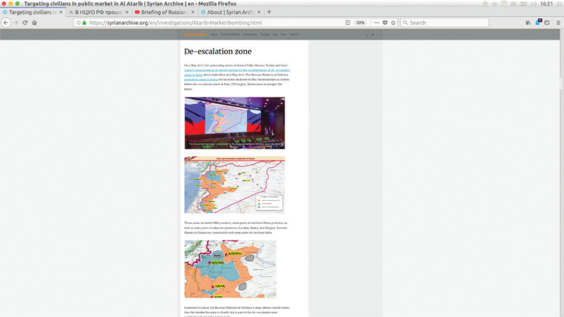Open Investigations nav link

[250, 34]
